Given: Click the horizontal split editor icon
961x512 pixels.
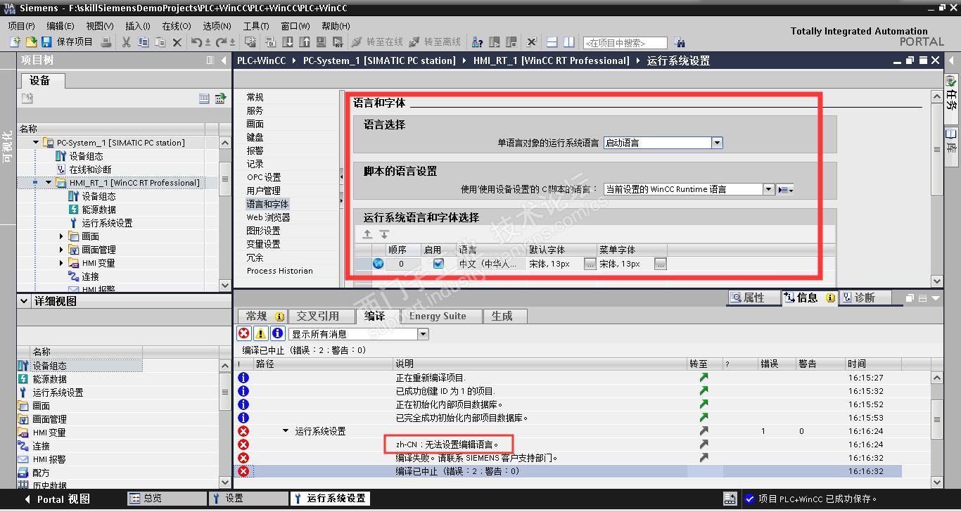Looking at the screenshot, I should (552, 42).
